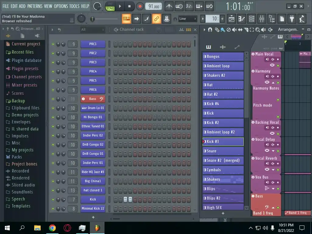Click the record button
Screen dimensions: 312x234
click(140, 6)
